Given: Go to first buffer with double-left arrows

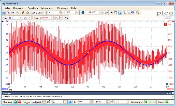Looking at the screenshot, I should point(82,12).
